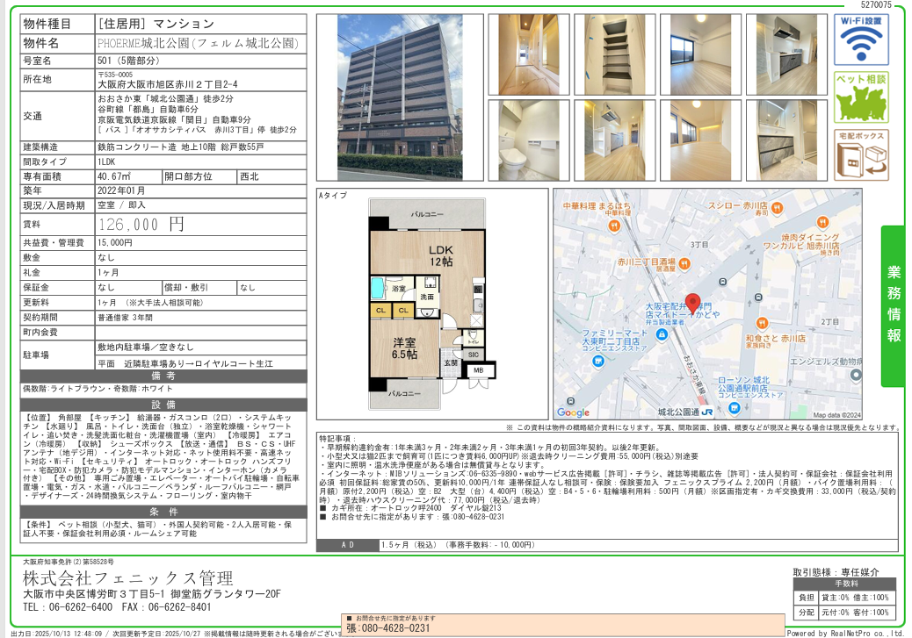Screen dimensions: 912x638
Task: Click the JR 城北公園通 station icon
Action: (707, 411)
